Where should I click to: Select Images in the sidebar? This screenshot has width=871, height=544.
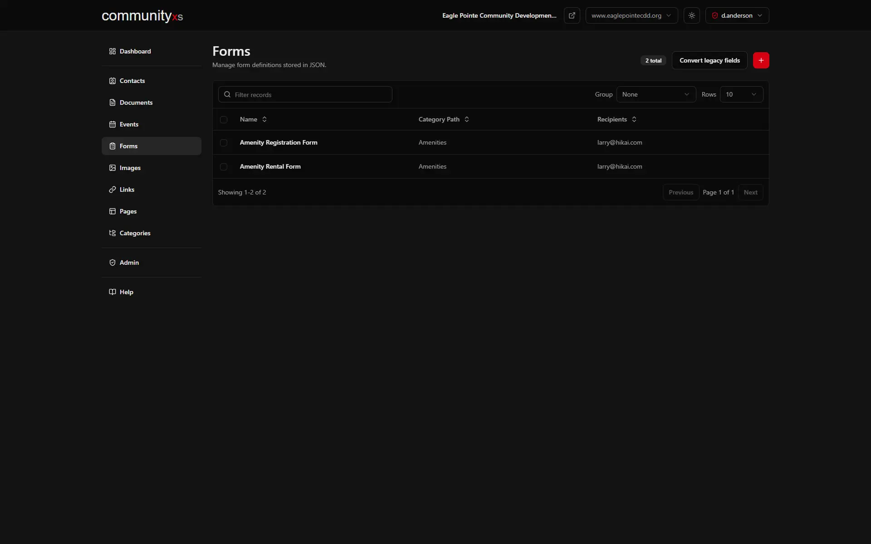[152, 168]
